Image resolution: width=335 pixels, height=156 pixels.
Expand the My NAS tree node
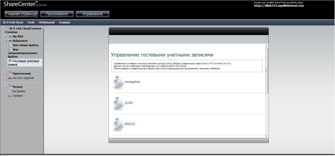click(x=6, y=36)
